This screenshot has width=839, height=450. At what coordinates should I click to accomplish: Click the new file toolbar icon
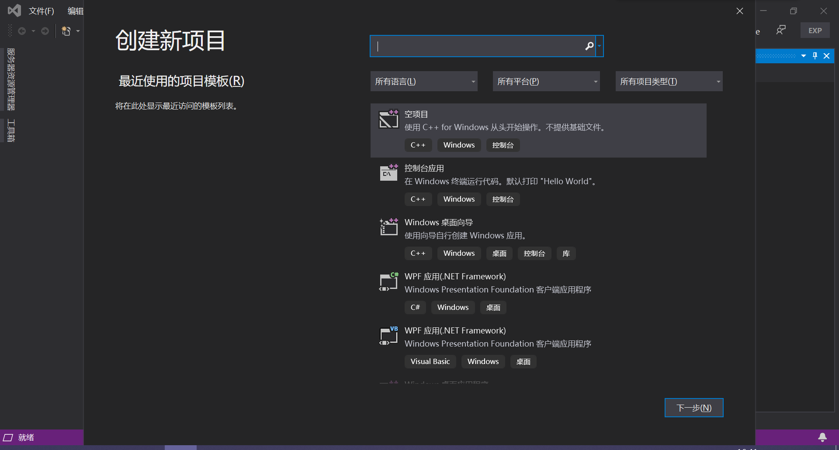[x=66, y=31]
